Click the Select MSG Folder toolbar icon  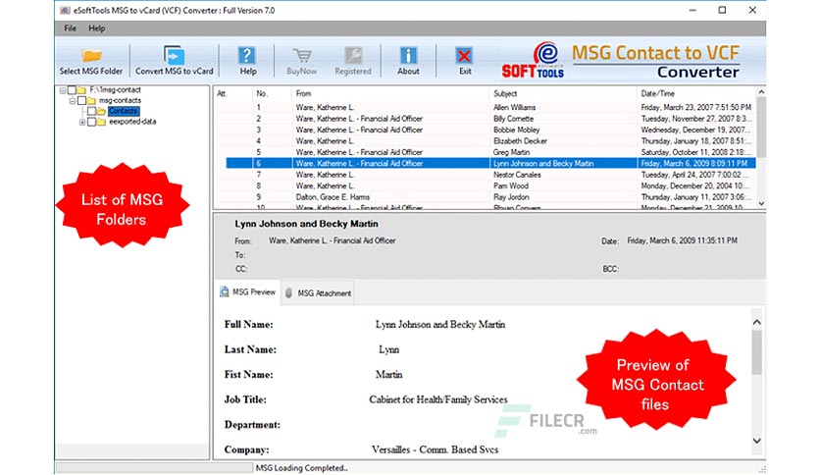tap(91, 55)
